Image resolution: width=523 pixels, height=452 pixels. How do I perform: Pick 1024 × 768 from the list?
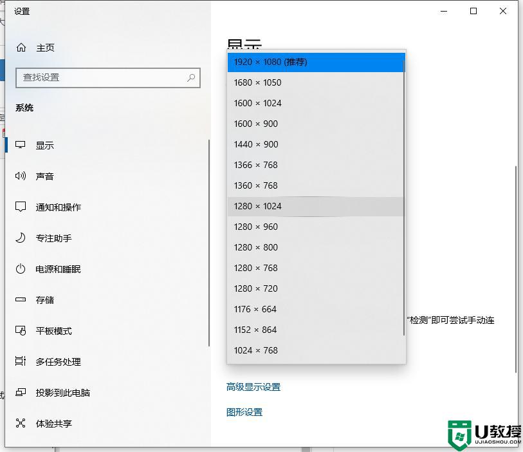point(315,350)
